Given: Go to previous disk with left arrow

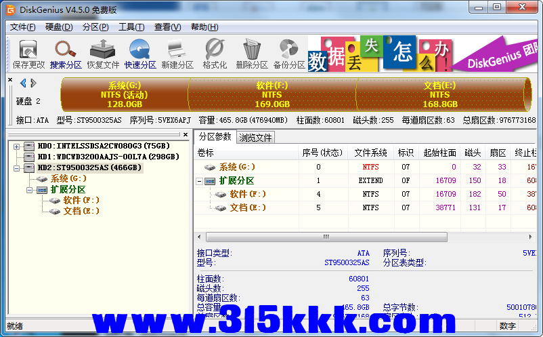Looking at the screenshot, I should [23, 83].
